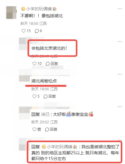
Task: Open the 小羊的玩偶铺 profile from the top username
Action: [39, 9]
